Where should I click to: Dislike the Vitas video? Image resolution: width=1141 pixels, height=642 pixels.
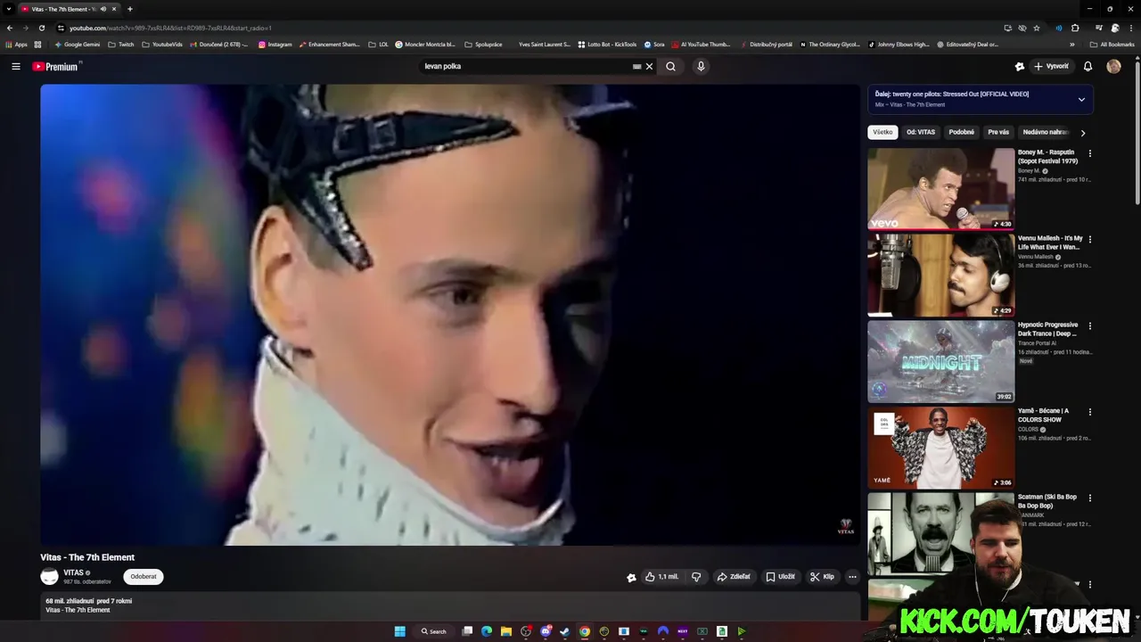point(696,577)
